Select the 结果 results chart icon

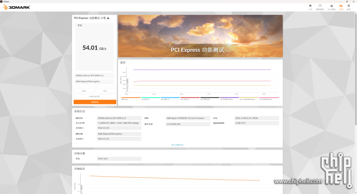tap(341, 7)
